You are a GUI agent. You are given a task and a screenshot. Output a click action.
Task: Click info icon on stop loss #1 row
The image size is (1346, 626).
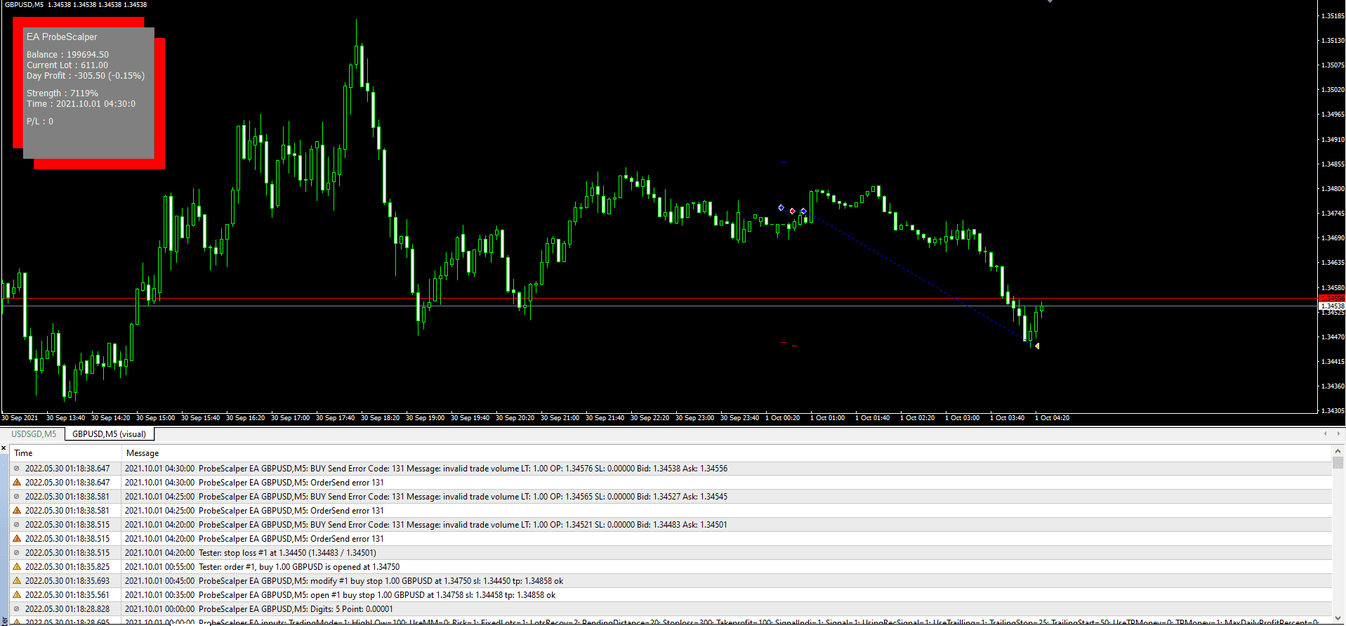tap(17, 553)
